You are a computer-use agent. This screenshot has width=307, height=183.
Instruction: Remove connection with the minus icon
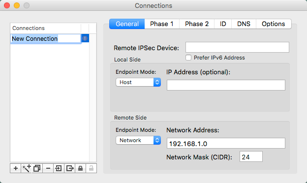coord(48,168)
